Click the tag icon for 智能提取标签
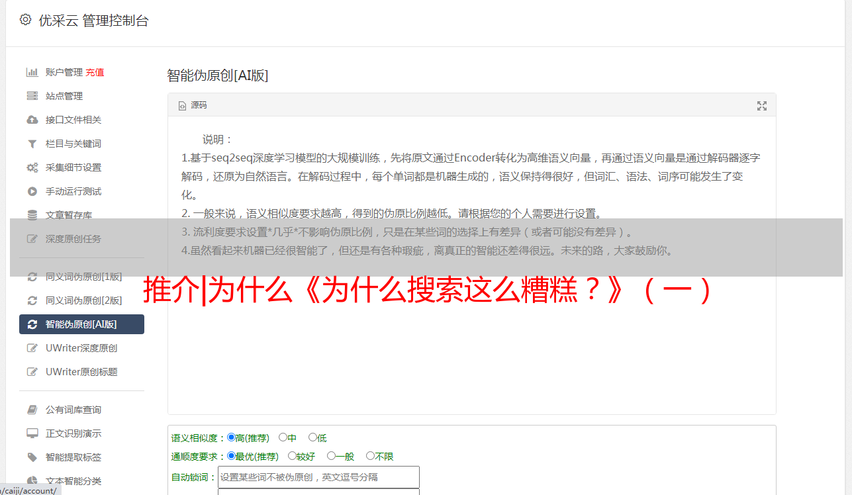 [x=32, y=457]
